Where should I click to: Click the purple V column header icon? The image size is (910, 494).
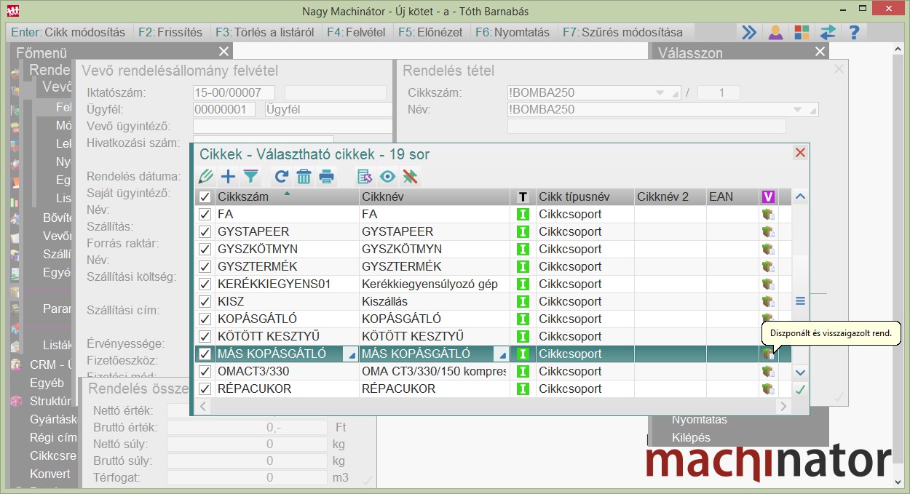768,196
